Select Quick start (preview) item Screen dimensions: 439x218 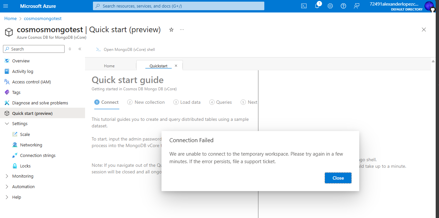[43, 113]
